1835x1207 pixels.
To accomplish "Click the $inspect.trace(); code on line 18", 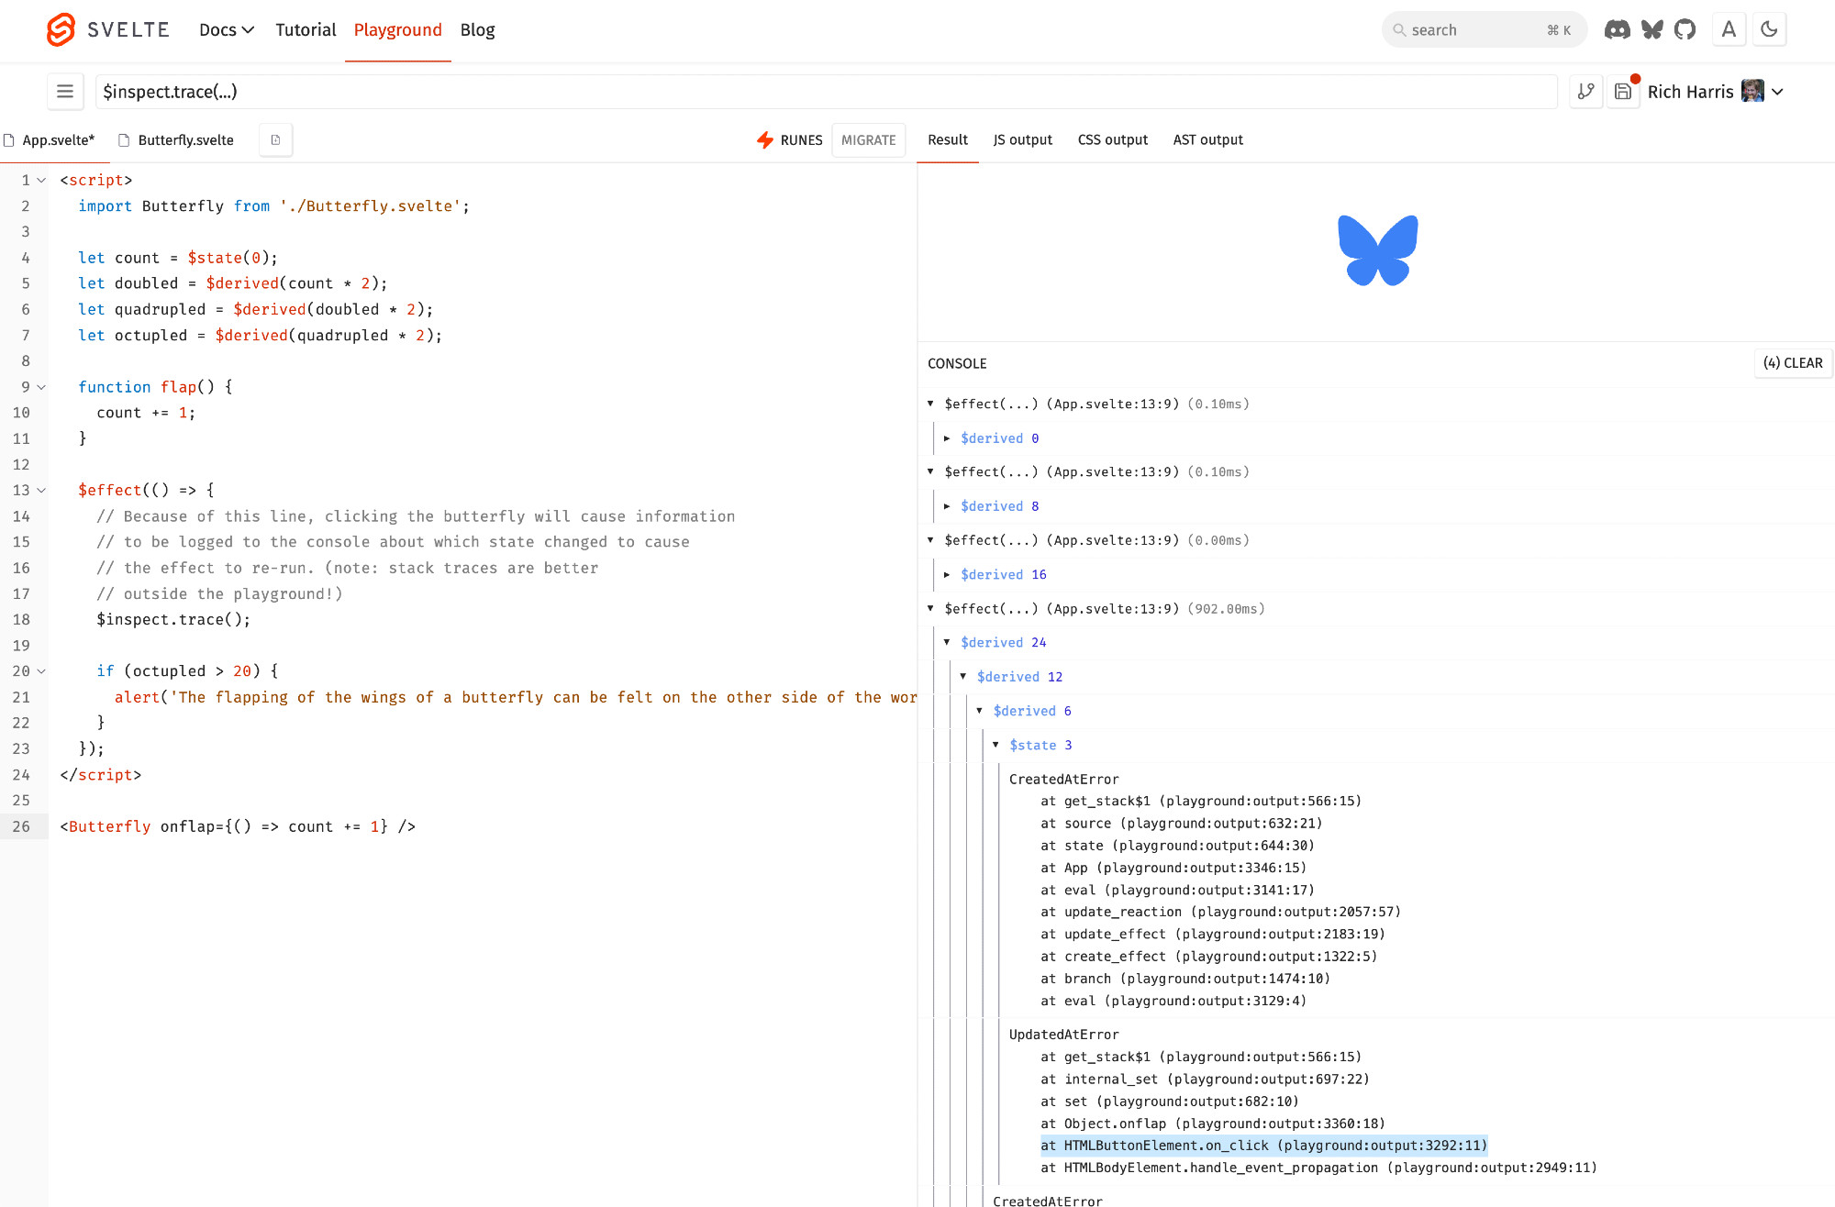I will [173, 620].
